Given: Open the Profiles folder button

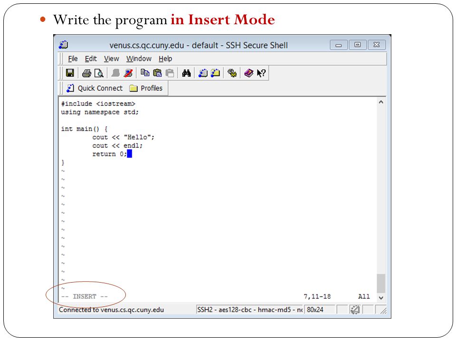Looking at the screenshot, I should (146, 88).
